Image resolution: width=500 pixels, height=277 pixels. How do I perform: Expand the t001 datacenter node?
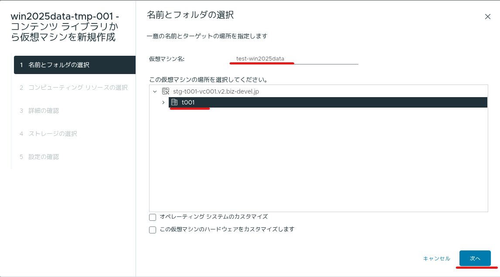click(163, 102)
